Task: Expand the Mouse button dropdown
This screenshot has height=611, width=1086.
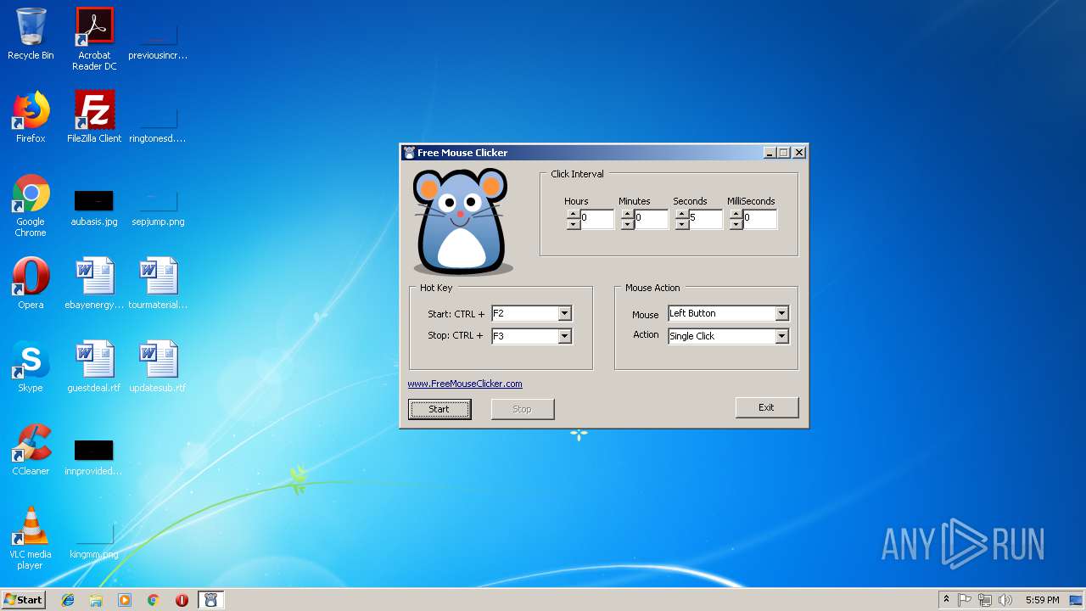Action: (781, 313)
